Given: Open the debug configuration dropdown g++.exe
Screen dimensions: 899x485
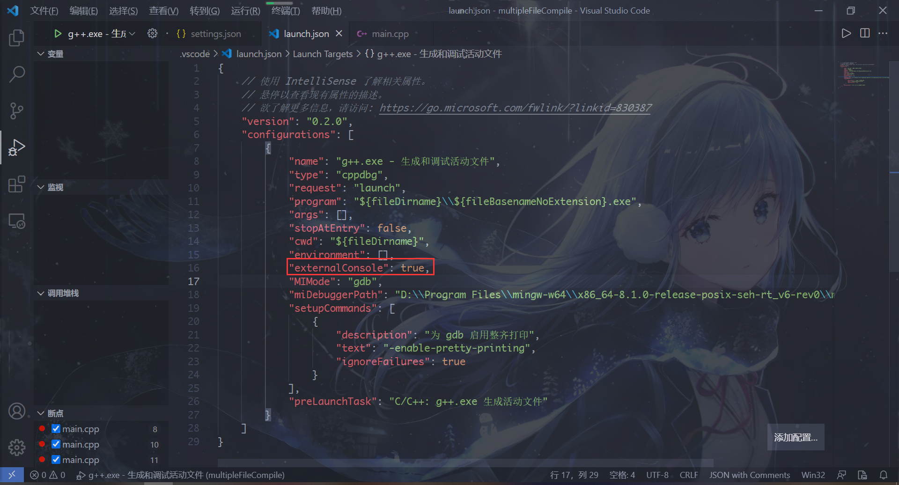Looking at the screenshot, I should pyautogui.click(x=102, y=34).
